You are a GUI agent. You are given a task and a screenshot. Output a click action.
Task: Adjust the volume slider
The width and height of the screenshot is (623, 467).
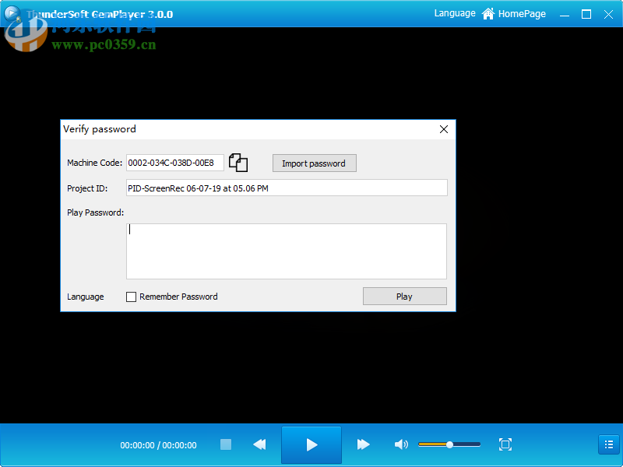point(449,444)
